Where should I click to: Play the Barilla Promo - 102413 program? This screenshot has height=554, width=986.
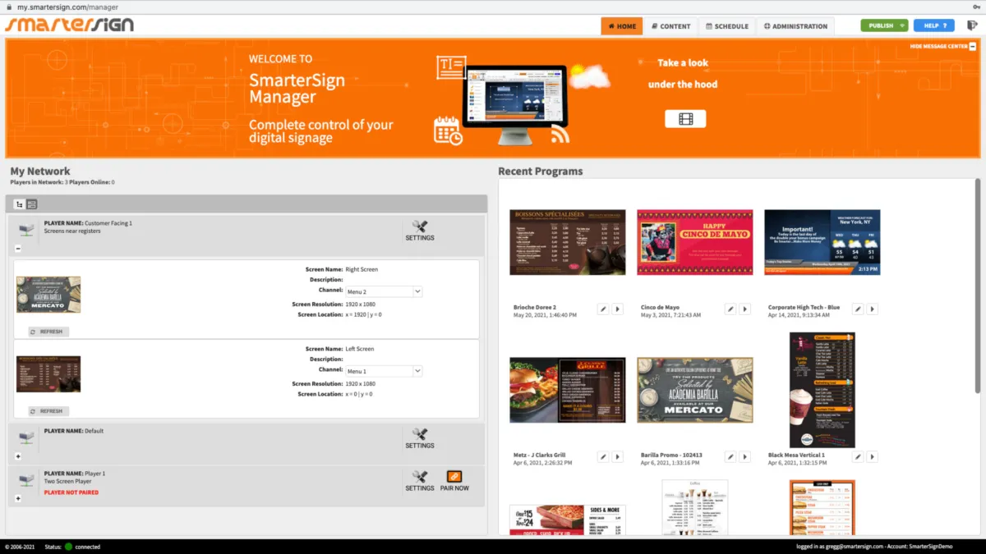coord(745,456)
